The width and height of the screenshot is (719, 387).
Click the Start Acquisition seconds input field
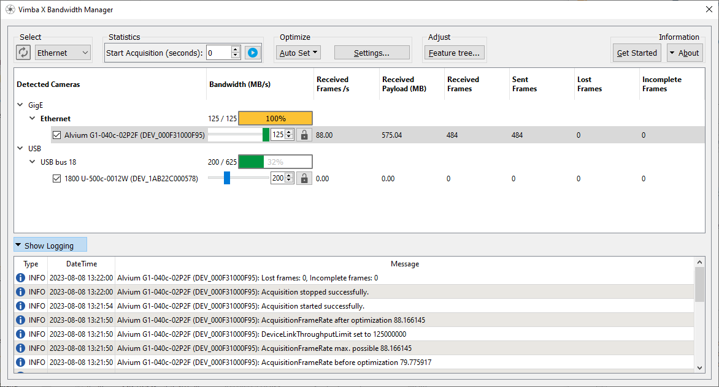point(218,53)
